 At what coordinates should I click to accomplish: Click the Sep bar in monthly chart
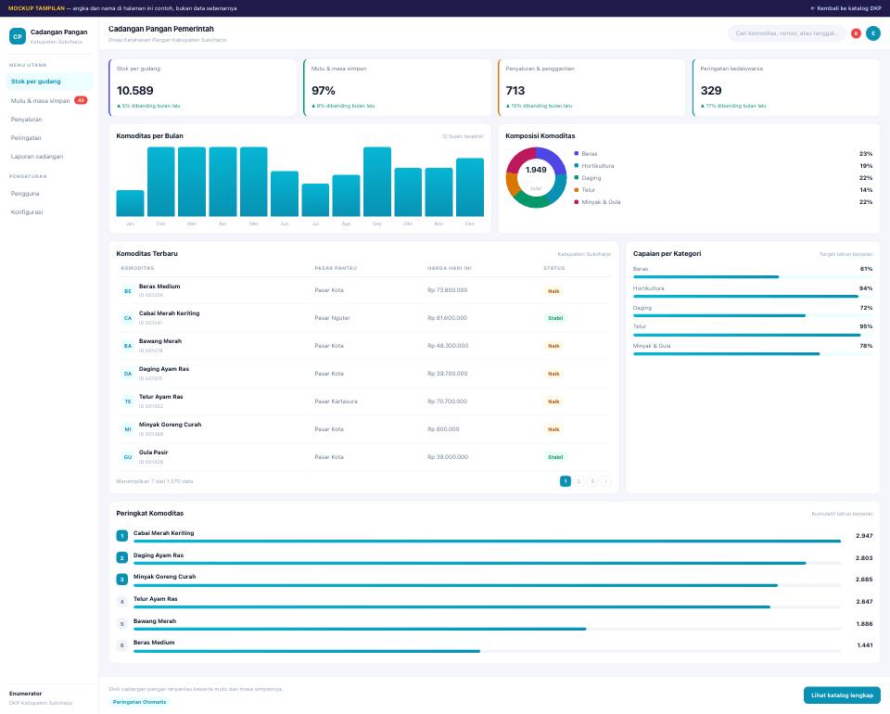click(x=377, y=182)
